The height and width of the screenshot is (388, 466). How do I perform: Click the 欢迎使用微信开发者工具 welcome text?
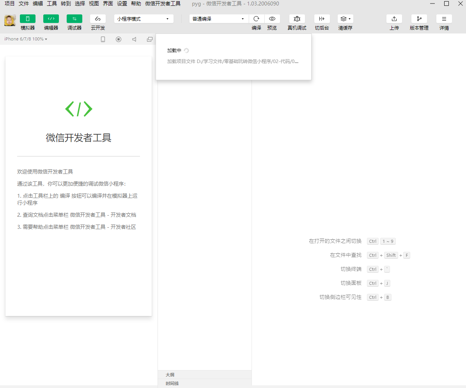[45, 172]
